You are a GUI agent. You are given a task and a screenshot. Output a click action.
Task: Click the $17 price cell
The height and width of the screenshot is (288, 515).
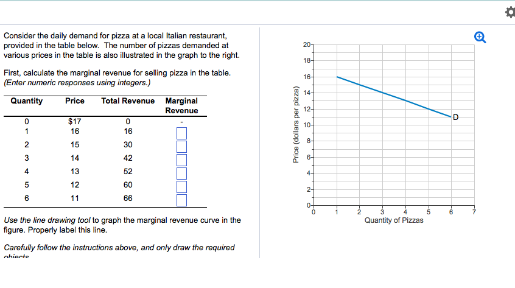[74, 122]
